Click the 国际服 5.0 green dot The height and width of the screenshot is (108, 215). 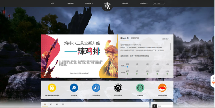pyautogui.click(x=137, y=74)
